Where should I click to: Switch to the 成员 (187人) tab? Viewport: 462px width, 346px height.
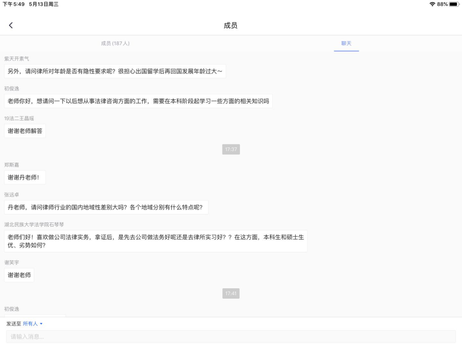point(115,43)
